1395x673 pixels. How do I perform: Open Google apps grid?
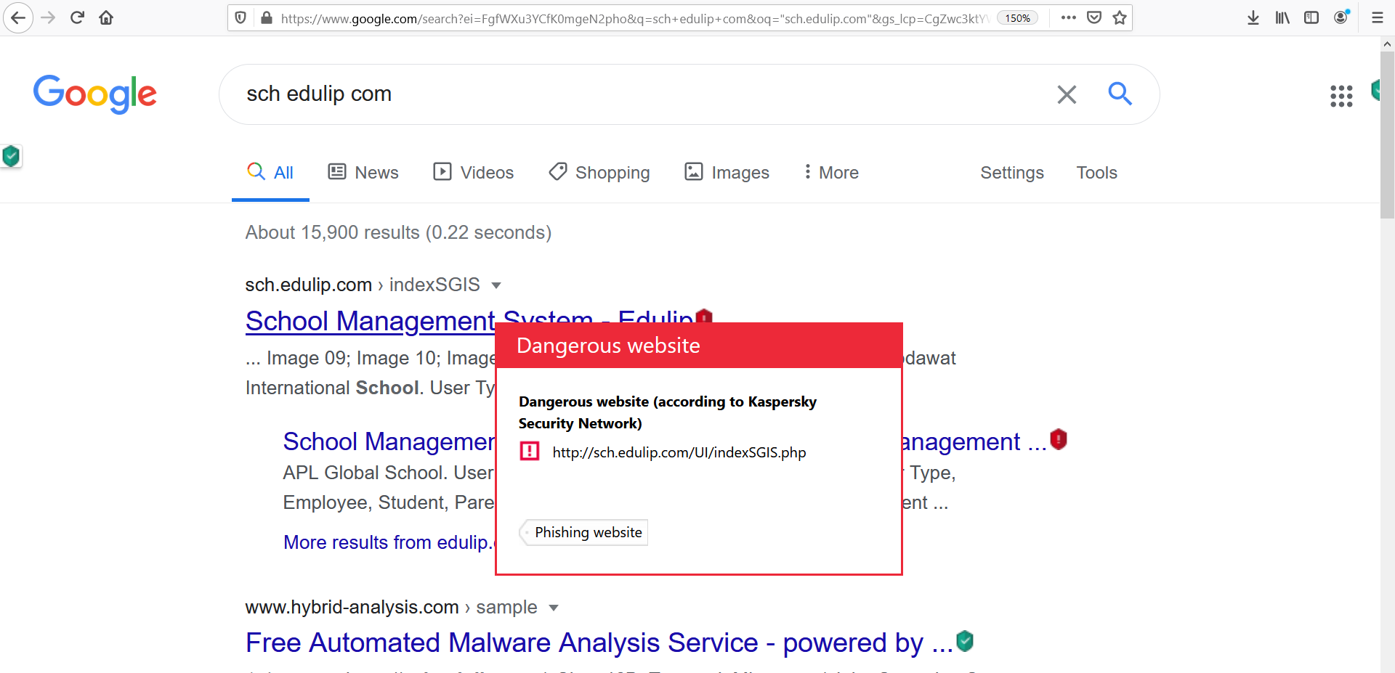[x=1341, y=96]
